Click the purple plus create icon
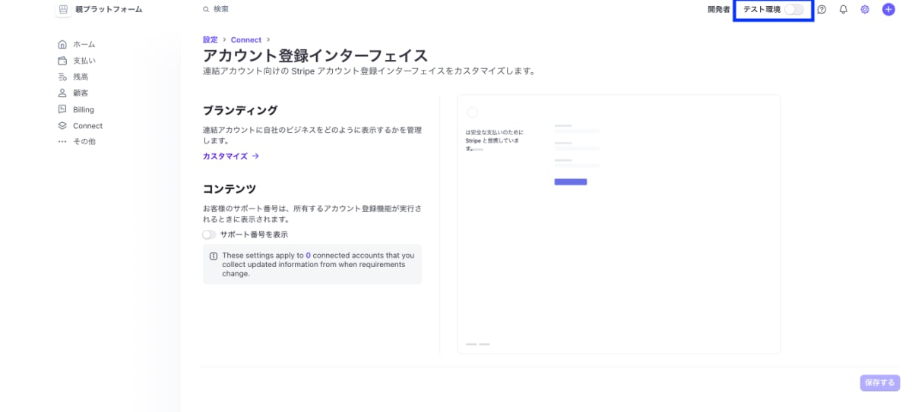The width and height of the screenshot is (912, 412). click(888, 10)
